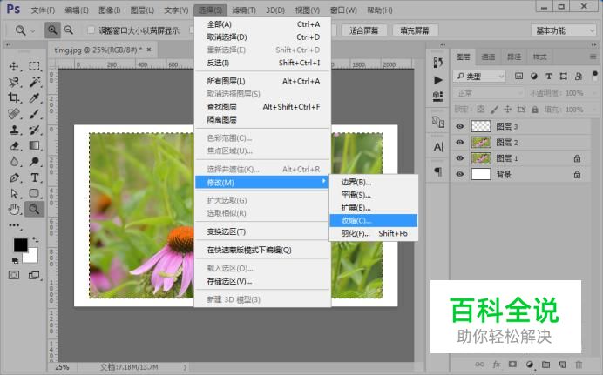Image resolution: width=603 pixels, height=375 pixels.
Task: Select the Blur tool
Action: (x=14, y=162)
